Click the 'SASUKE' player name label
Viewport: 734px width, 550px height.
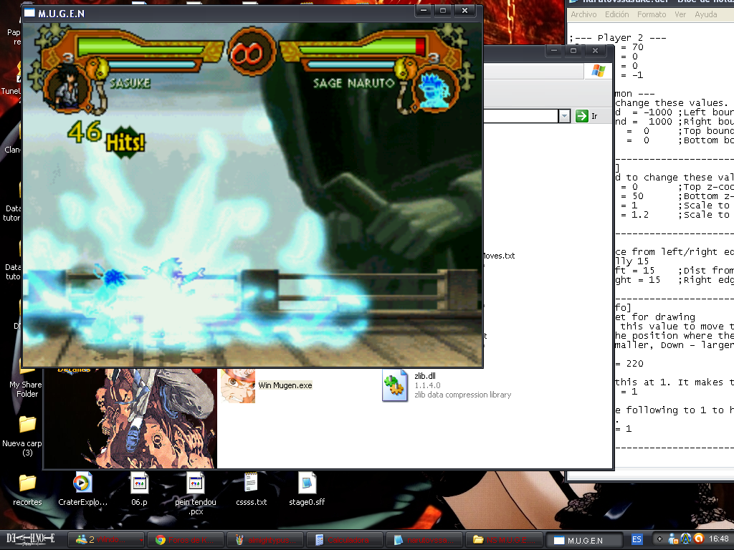point(130,83)
